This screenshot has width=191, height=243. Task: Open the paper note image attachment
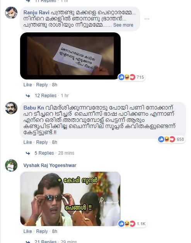pyautogui.click(x=70, y=56)
